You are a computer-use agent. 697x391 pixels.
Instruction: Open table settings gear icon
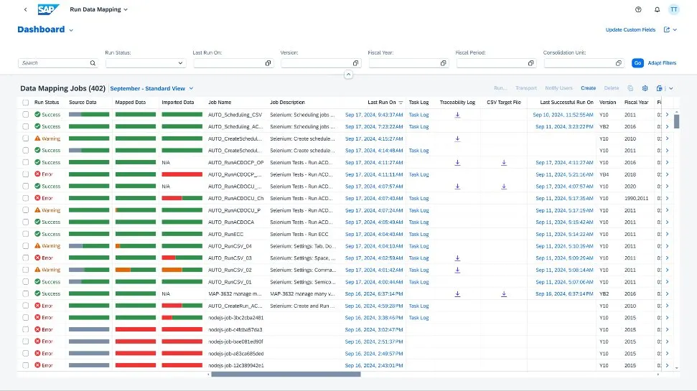pyautogui.click(x=645, y=88)
